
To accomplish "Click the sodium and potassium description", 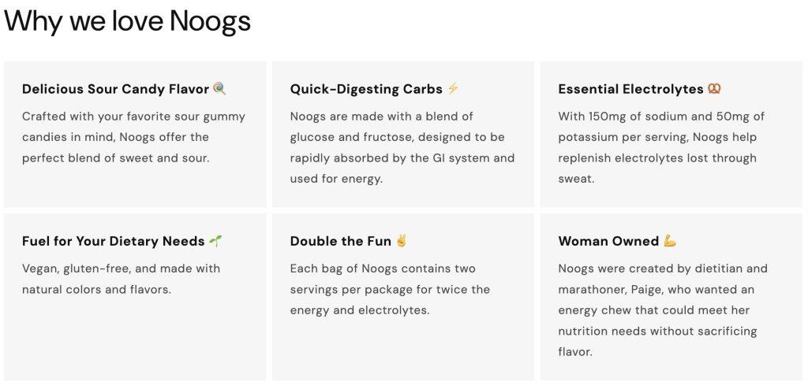I will [x=661, y=147].
